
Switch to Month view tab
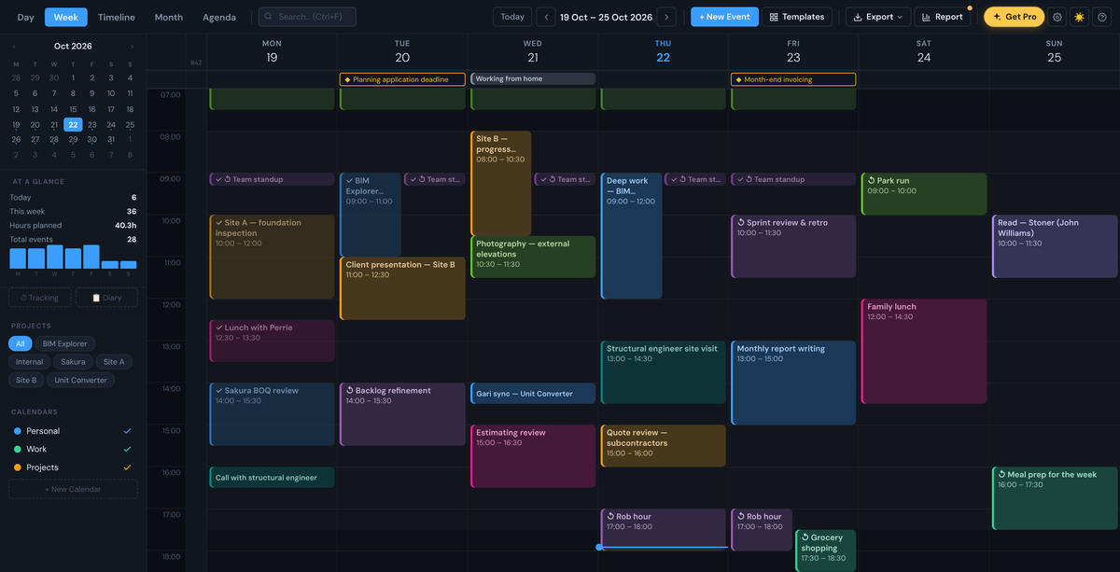[169, 17]
